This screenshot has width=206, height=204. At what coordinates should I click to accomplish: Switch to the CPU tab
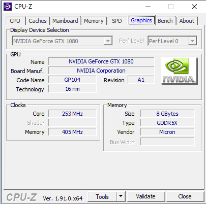[x=15, y=21]
